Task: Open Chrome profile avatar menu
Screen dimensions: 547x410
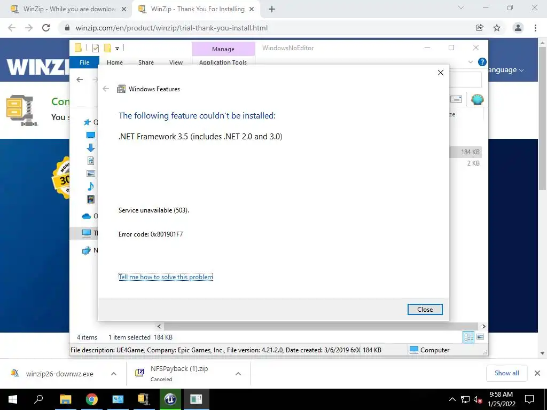Action: tap(518, 28)
